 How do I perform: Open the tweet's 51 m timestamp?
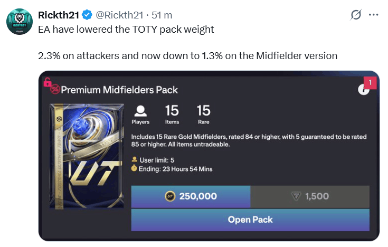[162, 15]
